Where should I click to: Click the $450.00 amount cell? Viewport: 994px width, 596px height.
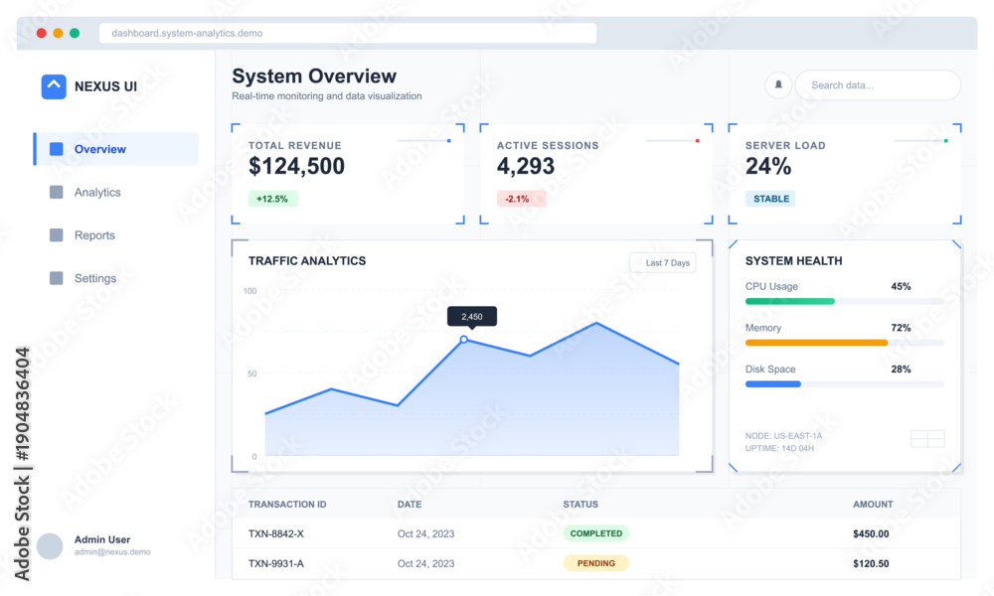871,534
